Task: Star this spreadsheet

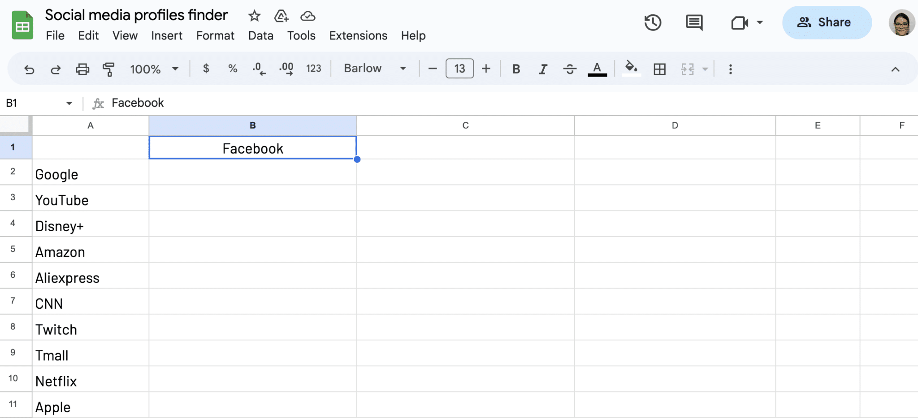Action: tap(254, 16)
